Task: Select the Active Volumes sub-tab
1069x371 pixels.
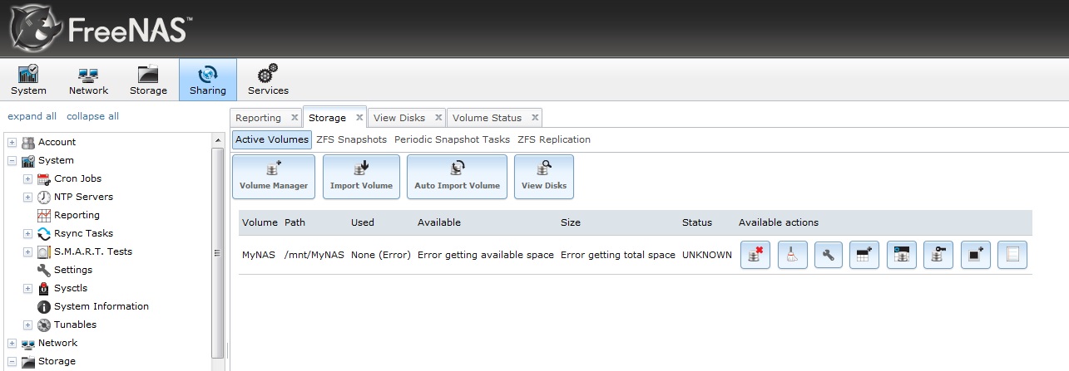Action: coord(272,139)
